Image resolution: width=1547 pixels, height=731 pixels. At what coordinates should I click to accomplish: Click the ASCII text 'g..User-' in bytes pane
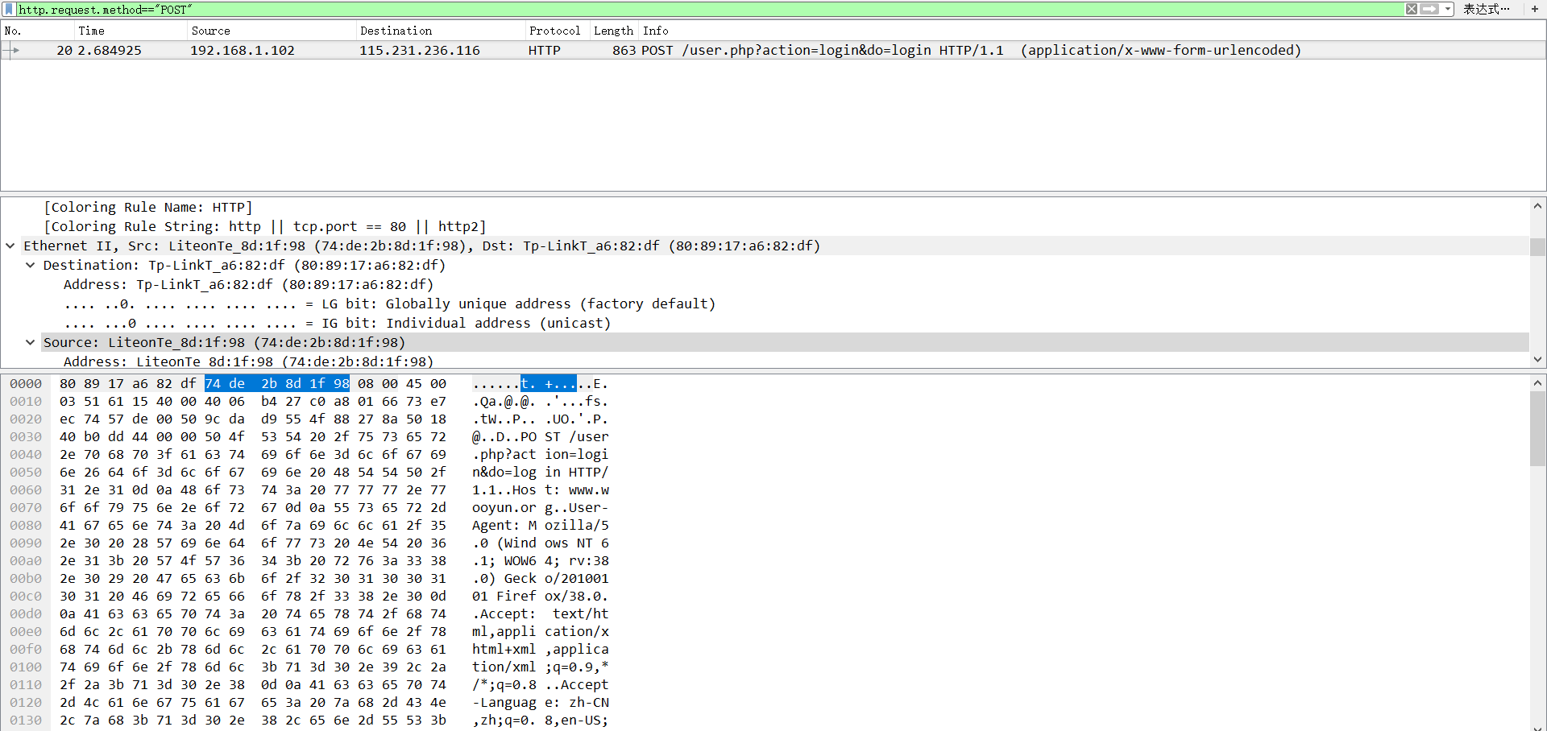click(577, 507)
